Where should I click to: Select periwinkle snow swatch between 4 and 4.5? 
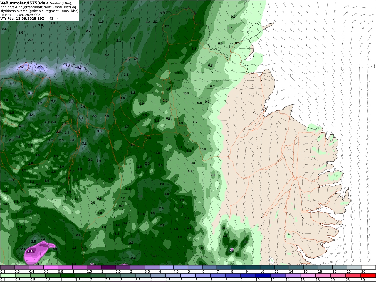[166, 267]
